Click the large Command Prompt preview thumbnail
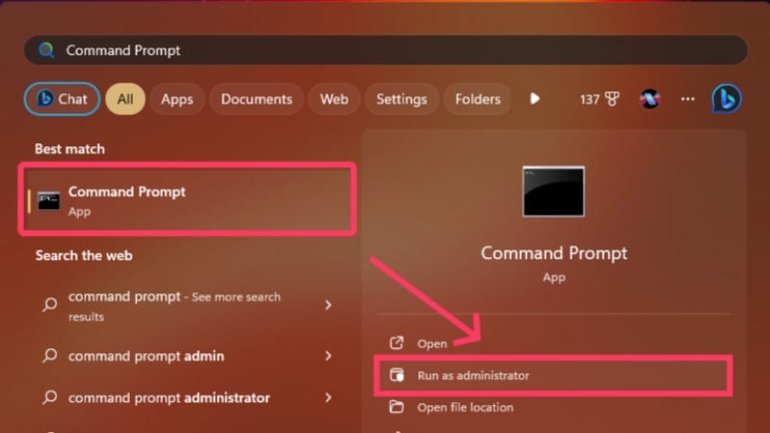The image size is (770, 433). [x=553, y=191]
